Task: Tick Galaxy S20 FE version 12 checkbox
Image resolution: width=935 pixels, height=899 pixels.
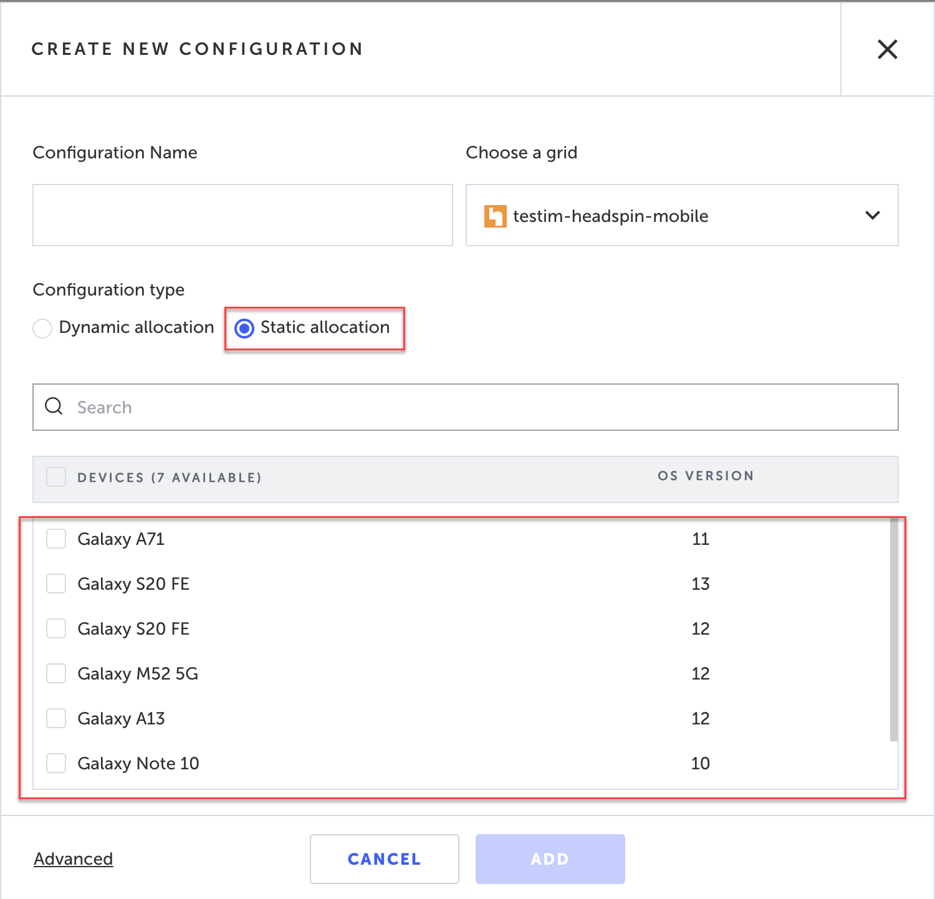Action: (56, 628)
